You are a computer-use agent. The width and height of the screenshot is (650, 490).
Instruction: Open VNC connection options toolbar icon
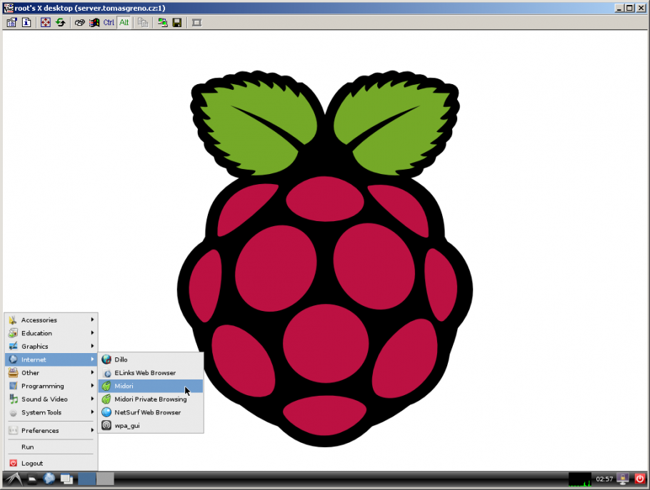click(x=11, y=22)
